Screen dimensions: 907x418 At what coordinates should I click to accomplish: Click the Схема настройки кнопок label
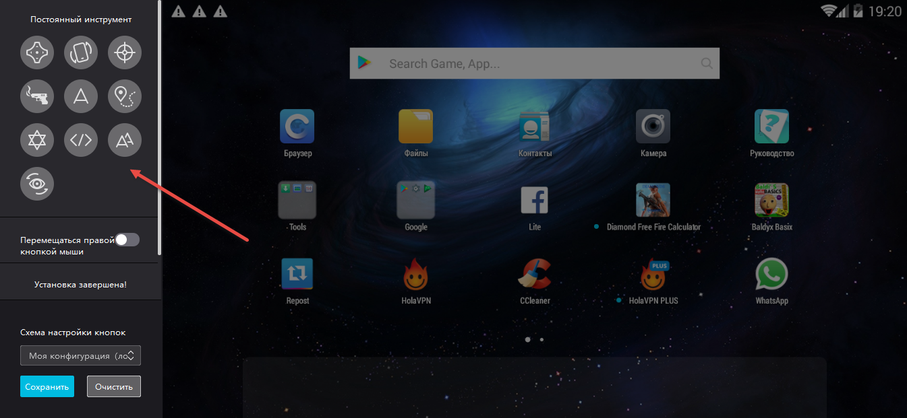tap(73, 333)
